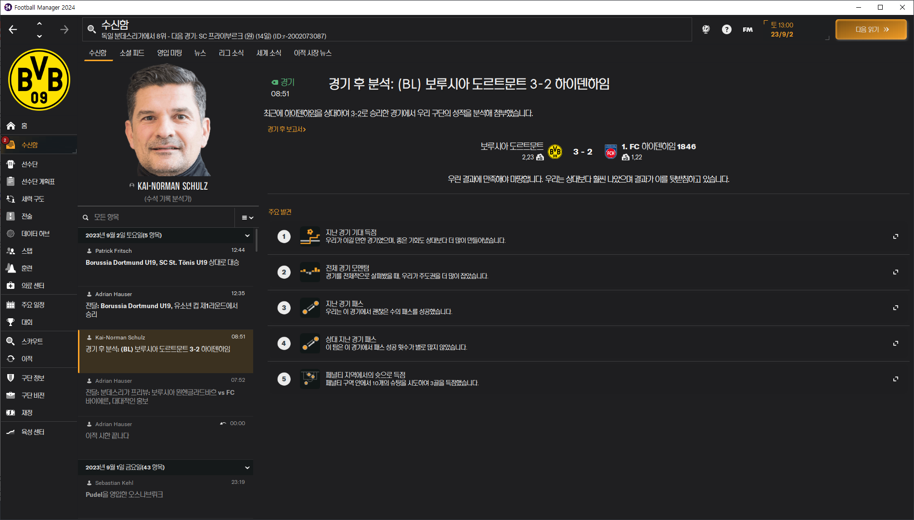Open 스카우트 in the sidebar
This screenshot has width=914, height=520.
[39, 341]
